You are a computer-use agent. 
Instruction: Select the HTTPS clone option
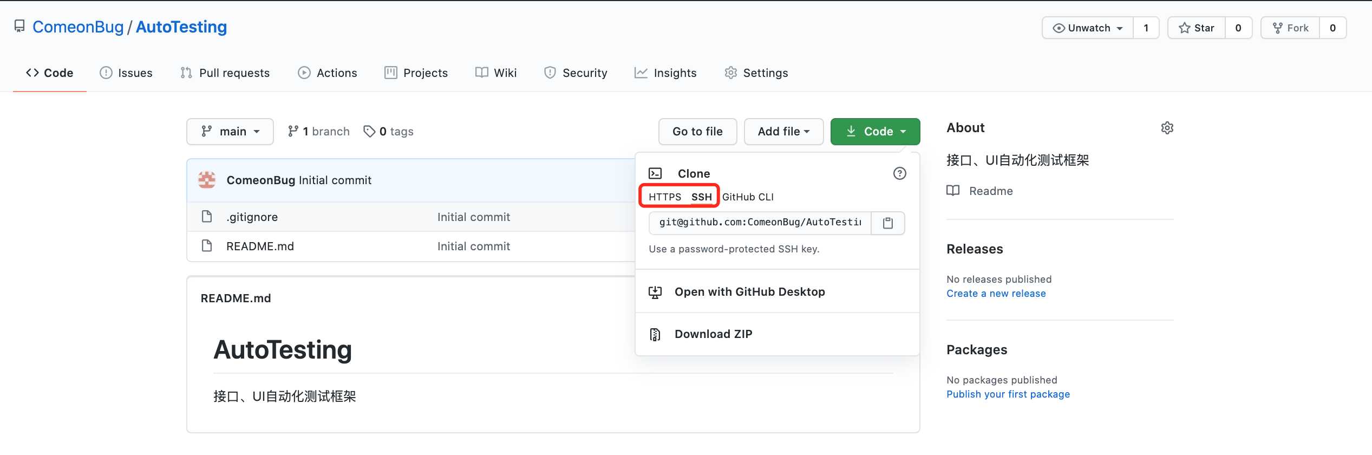pyautogui.click(x=665, y=197)
